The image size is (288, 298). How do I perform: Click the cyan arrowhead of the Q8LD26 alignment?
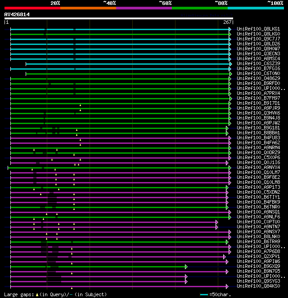point(230,44)
